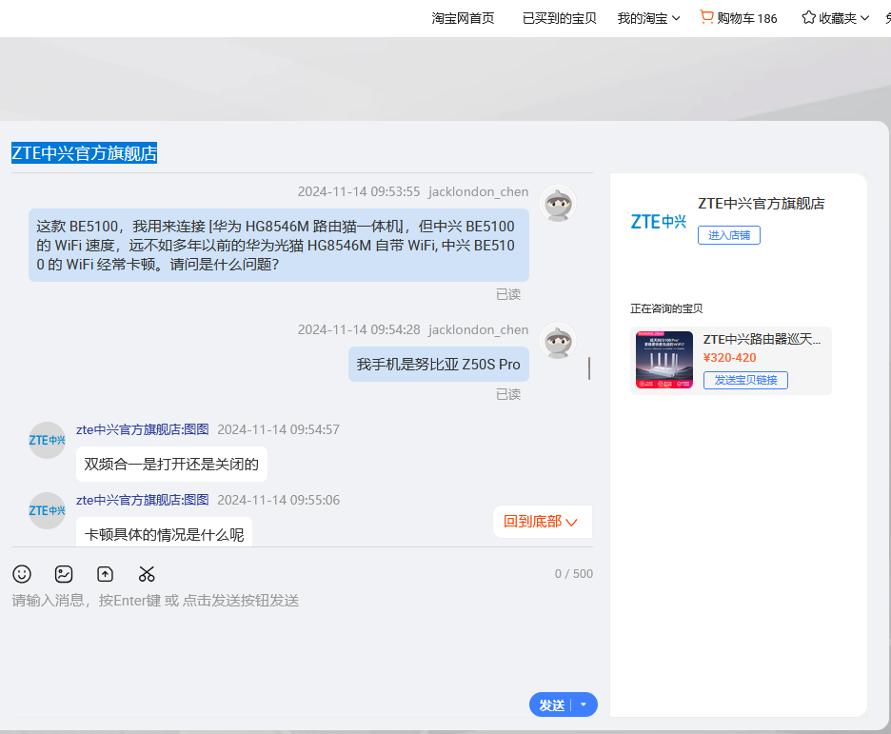Viewport: 891px width, 734px height.
Task: Click the favorites star icon
Action: click(x=808, y=17)
